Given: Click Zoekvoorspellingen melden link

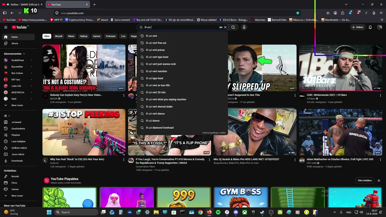Looking at the screenshot, I should [214, 133].
